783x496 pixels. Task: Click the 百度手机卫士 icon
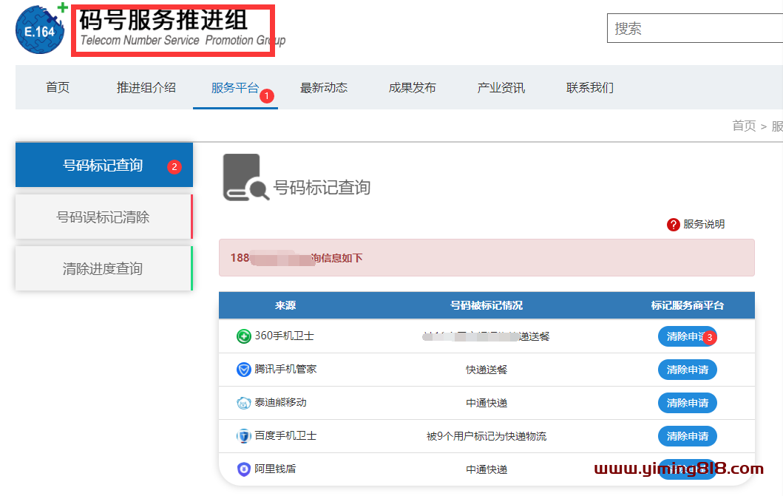click(243, 436)
